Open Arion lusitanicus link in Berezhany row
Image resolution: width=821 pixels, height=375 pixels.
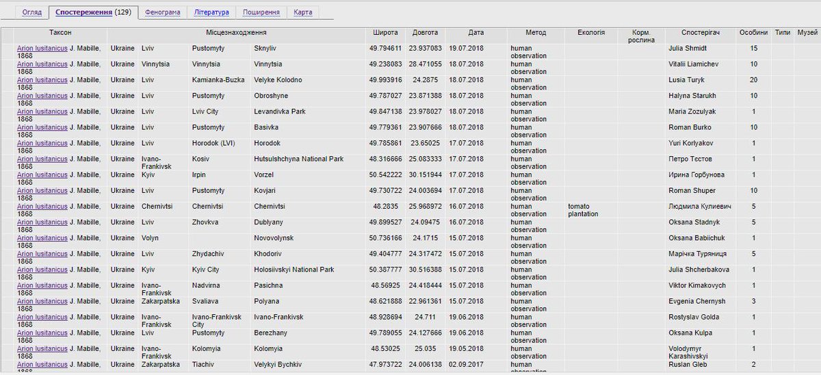point(42,333)
